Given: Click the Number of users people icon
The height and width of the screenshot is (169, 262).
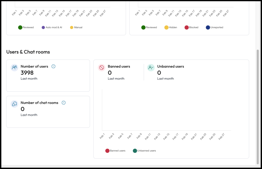Looking at the screenshot, I should click(x=15, y=68).
